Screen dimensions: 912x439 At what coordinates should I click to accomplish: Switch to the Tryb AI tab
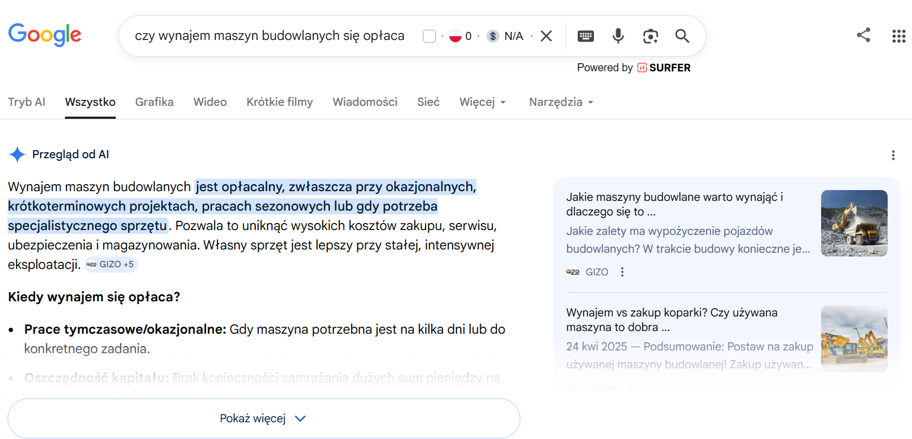coord(27,102)
